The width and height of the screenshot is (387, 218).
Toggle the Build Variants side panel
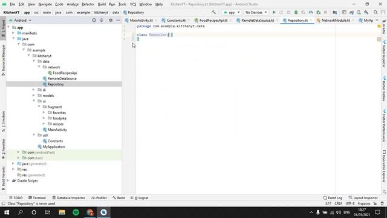click(3, 178)
